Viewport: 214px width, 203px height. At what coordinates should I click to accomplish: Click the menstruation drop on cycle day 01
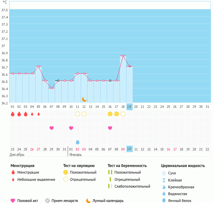click(13, 114)
